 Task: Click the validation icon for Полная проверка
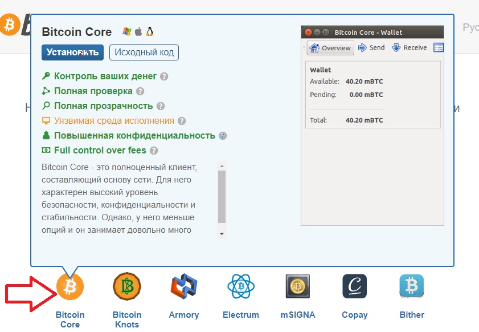[x=46, y=91]
